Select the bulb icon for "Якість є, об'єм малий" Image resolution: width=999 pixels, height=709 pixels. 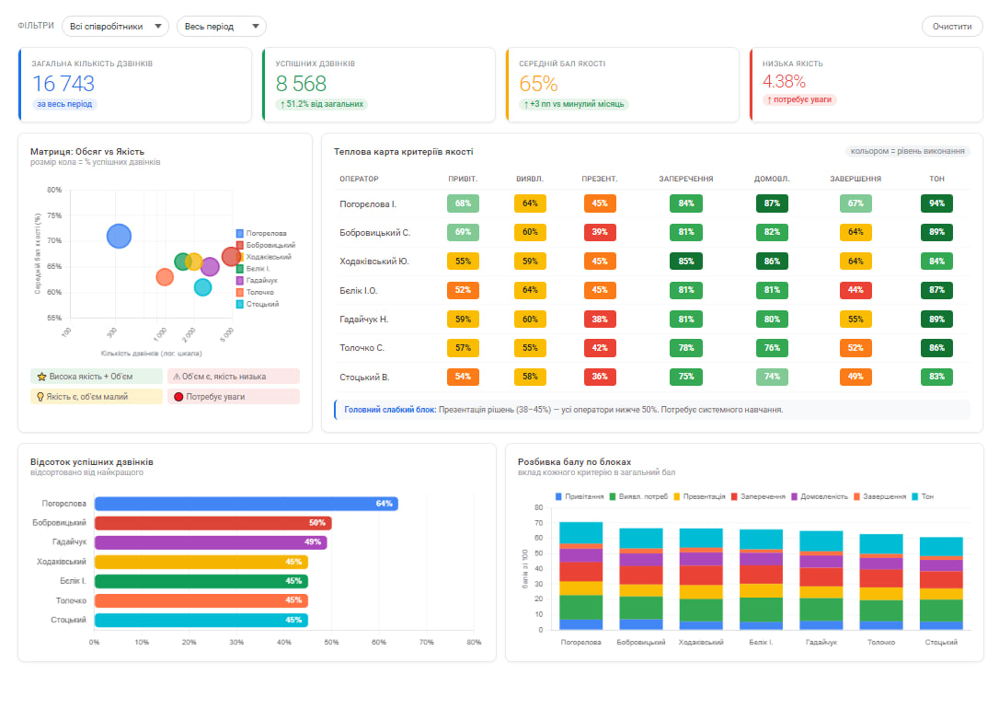click(x=40, y=396)
